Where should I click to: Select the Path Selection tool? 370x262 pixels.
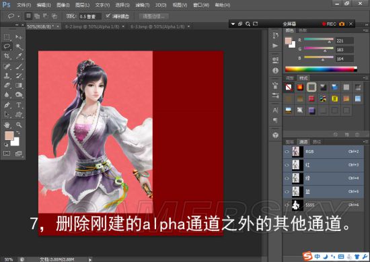[x=7, y=114]
